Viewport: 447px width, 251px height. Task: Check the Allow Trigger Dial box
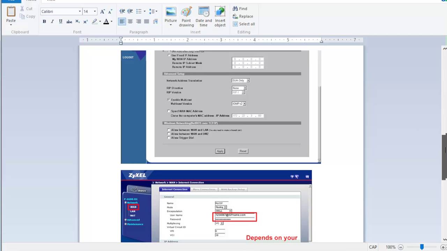pyautogui.click(x=169, y=138)
